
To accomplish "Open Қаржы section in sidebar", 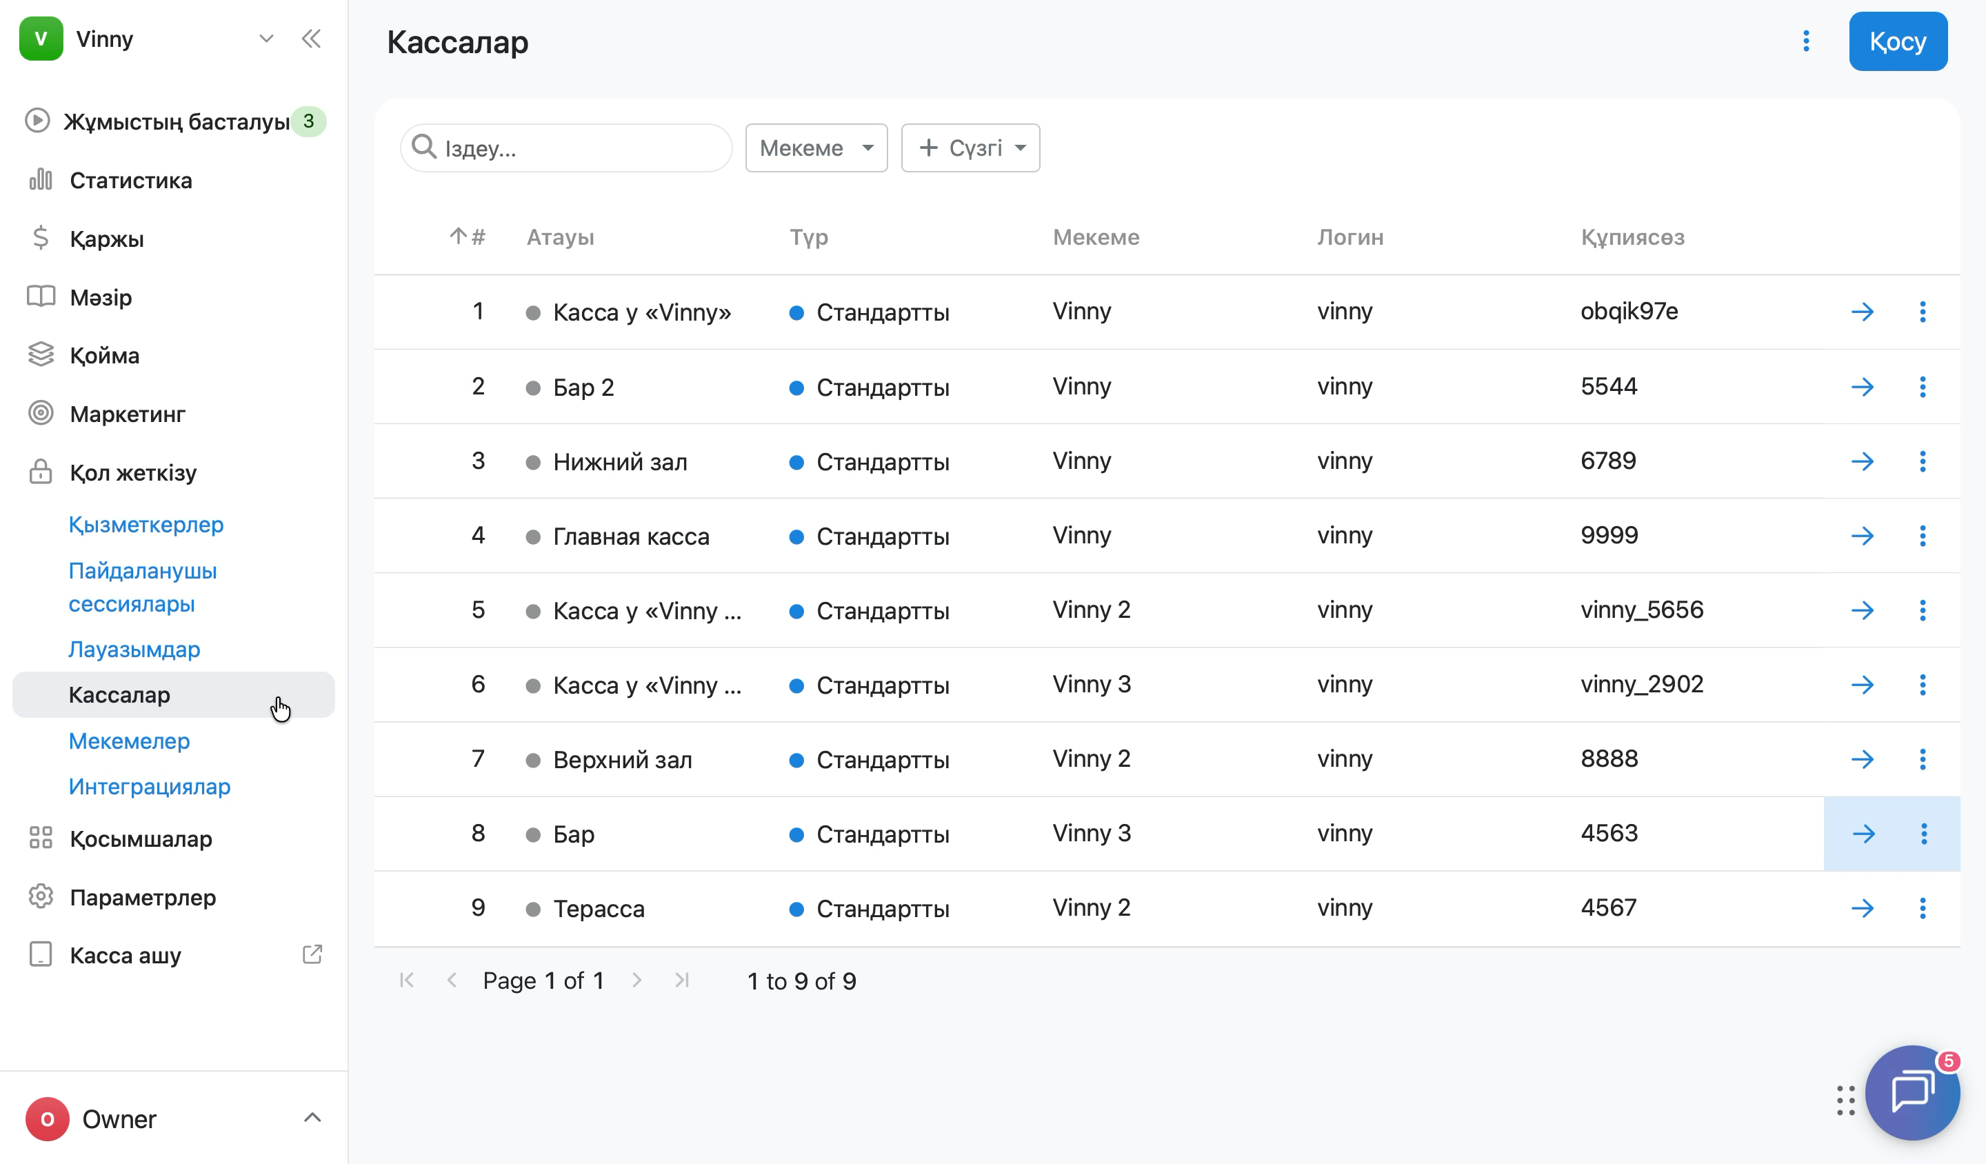I will [x=106, y=239].
